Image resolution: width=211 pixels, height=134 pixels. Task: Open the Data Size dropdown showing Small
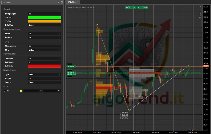[45, 25]
